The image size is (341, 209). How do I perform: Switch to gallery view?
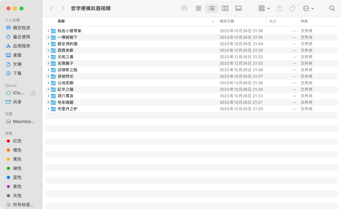[238, 9]
